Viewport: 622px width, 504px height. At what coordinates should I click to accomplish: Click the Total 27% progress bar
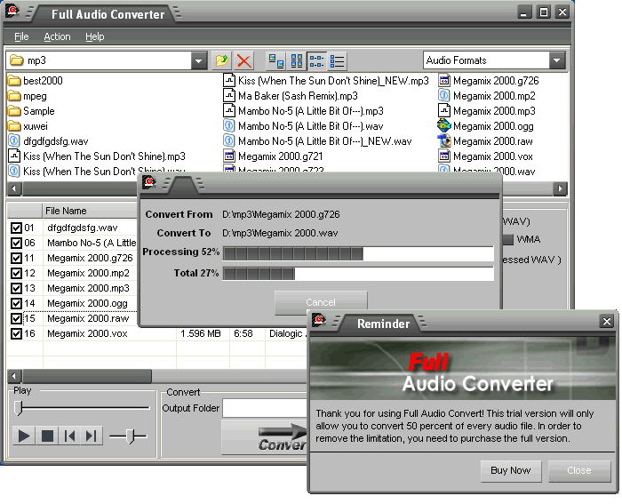point(358,274)
